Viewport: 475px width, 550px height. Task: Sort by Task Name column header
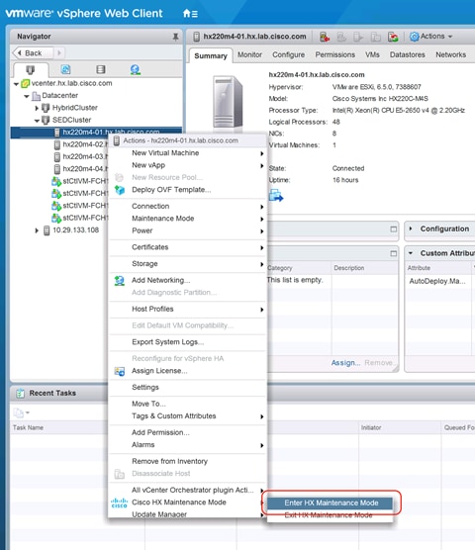[28, 428]
